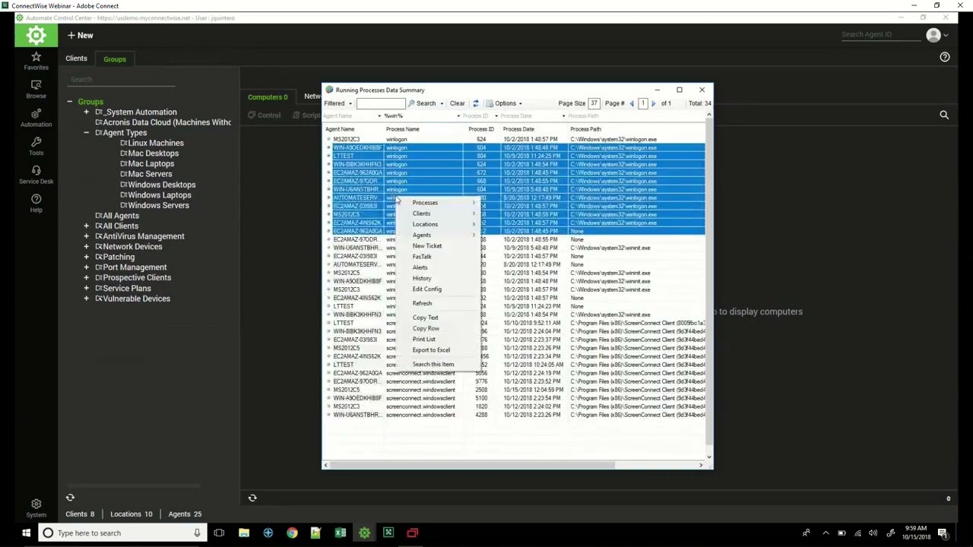This screenshot has width=973, height=547.
Task: Click the help question mark icon
Action: 945,57
